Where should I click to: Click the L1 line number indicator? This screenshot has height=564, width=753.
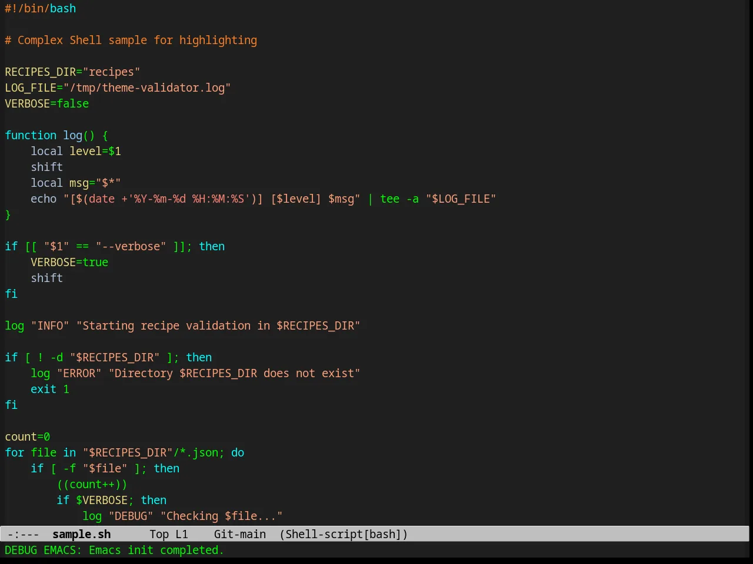click(x=182, y=534)
